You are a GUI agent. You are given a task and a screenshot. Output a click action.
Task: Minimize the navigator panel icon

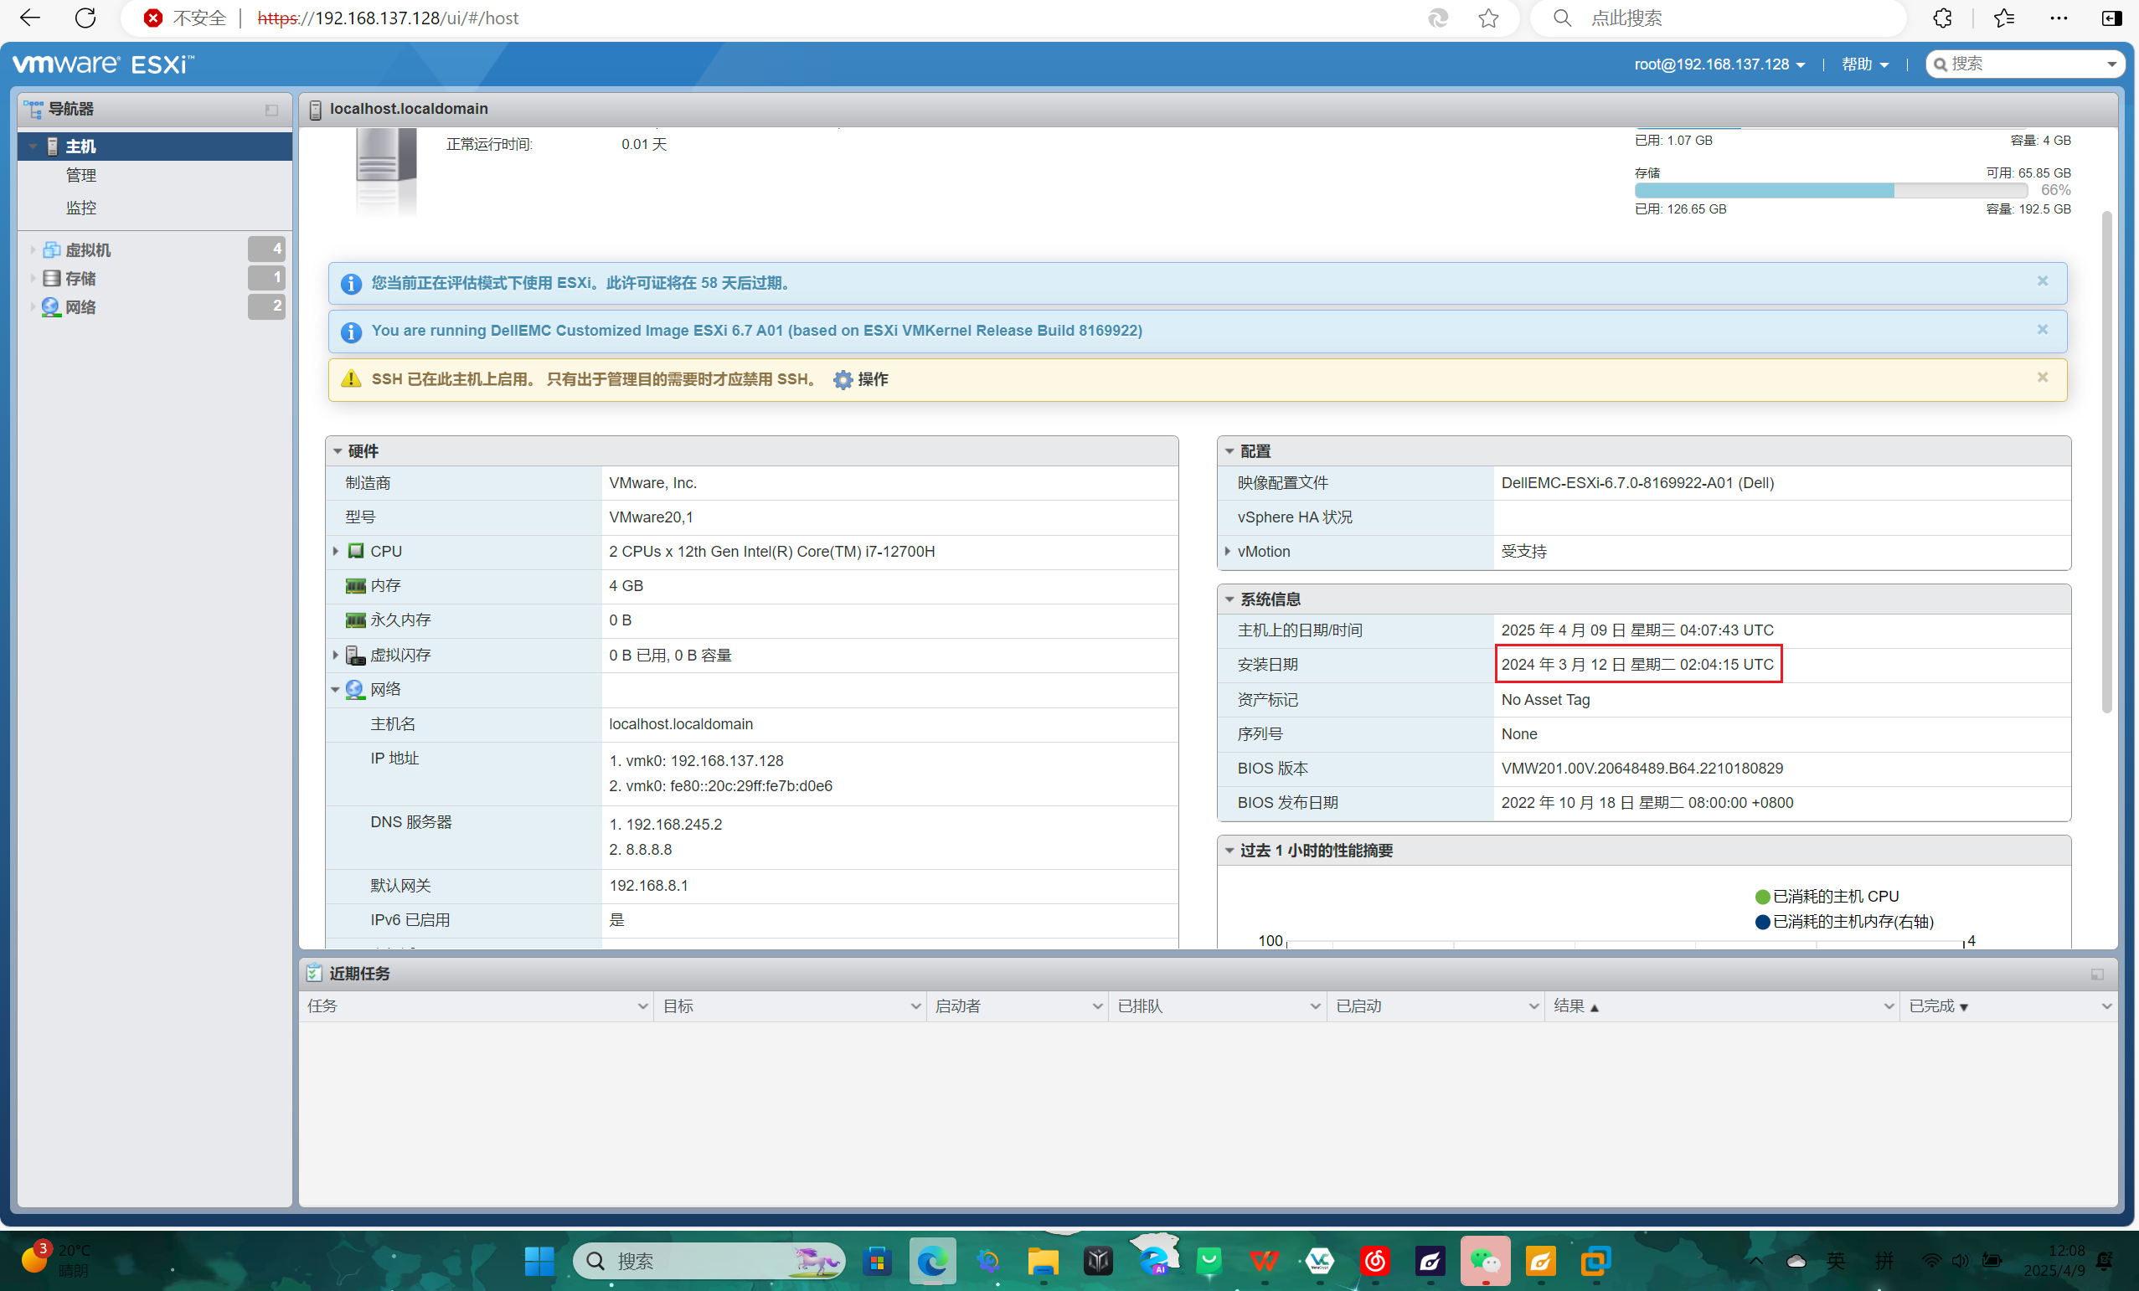pos(271,110)
